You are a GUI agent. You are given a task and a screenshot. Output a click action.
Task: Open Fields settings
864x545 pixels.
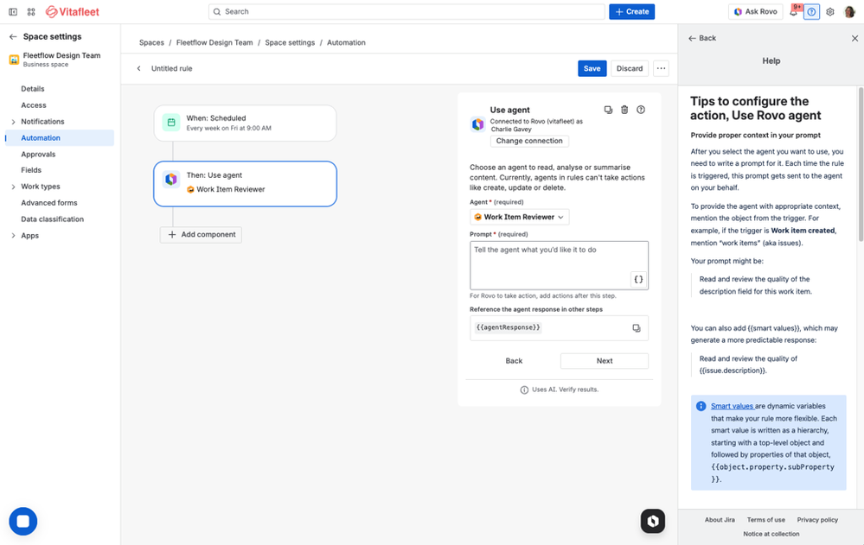point(31,170)
